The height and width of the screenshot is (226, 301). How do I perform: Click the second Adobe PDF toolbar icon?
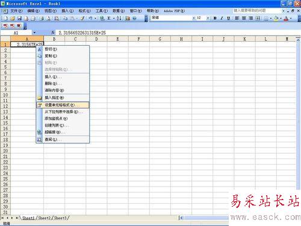pyautogui.click(x=13, y=26)
